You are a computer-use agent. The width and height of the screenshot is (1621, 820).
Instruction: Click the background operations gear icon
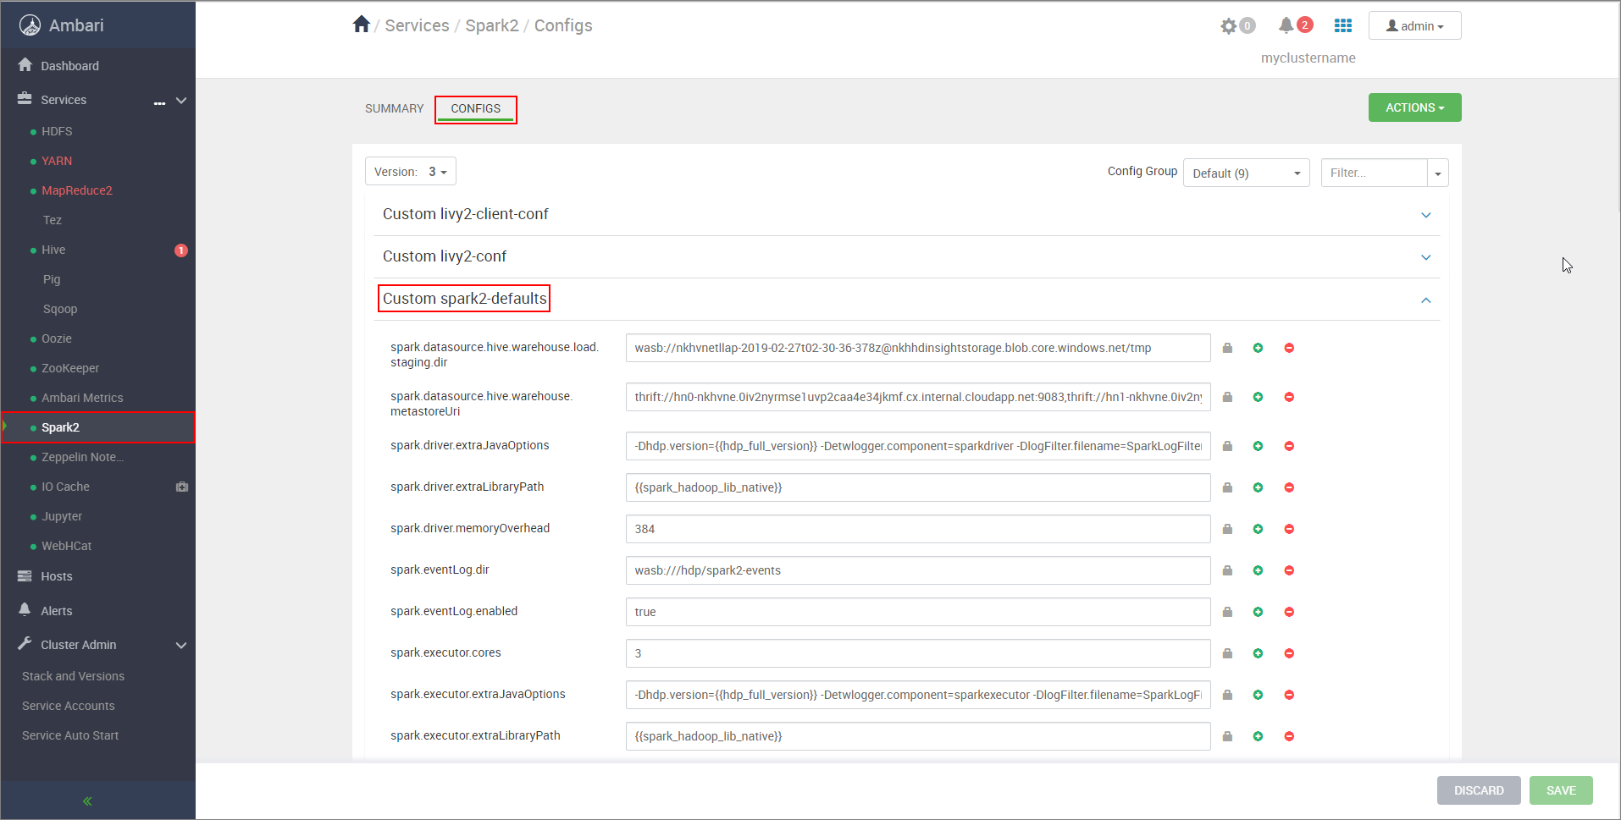tap(1229, 25)
